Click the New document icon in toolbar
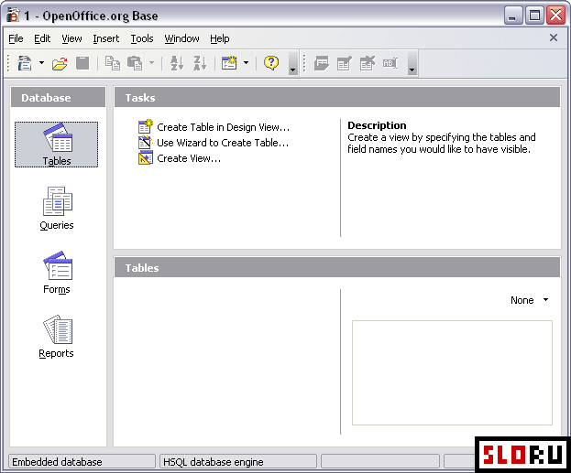Viewport: 571px width, 473px height. tap(25, 63)
